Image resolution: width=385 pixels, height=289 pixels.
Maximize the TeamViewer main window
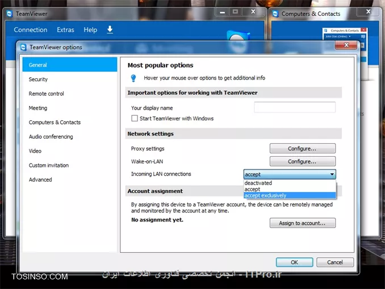click(x=235, y=12)
